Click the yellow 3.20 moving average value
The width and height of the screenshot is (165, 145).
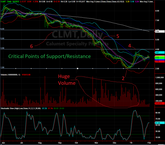128,2
